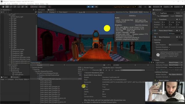Toggle Local handle rotation button
This screenshot has width=185, height=104.
point(42,7)
